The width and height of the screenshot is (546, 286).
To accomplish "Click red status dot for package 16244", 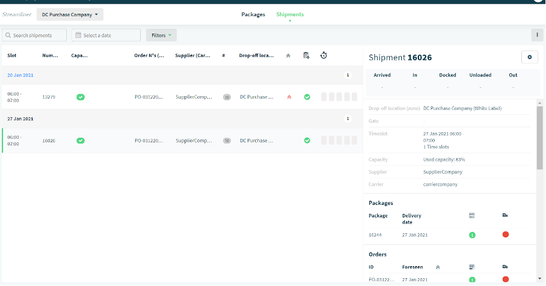I will (506, 234).
